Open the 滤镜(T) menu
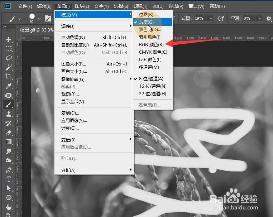The width and height of the screenshot is (273, 217). (x=140, y=6)
